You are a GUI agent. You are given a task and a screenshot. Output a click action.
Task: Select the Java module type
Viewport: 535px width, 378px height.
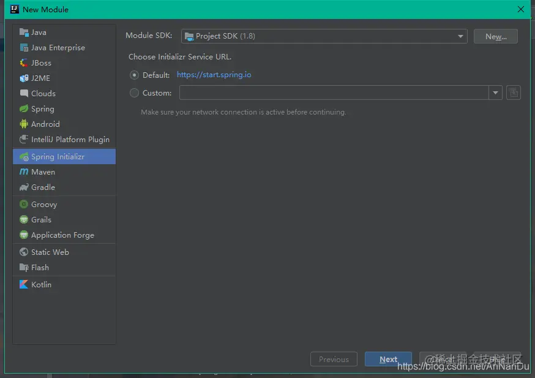(x=64, y=32)
